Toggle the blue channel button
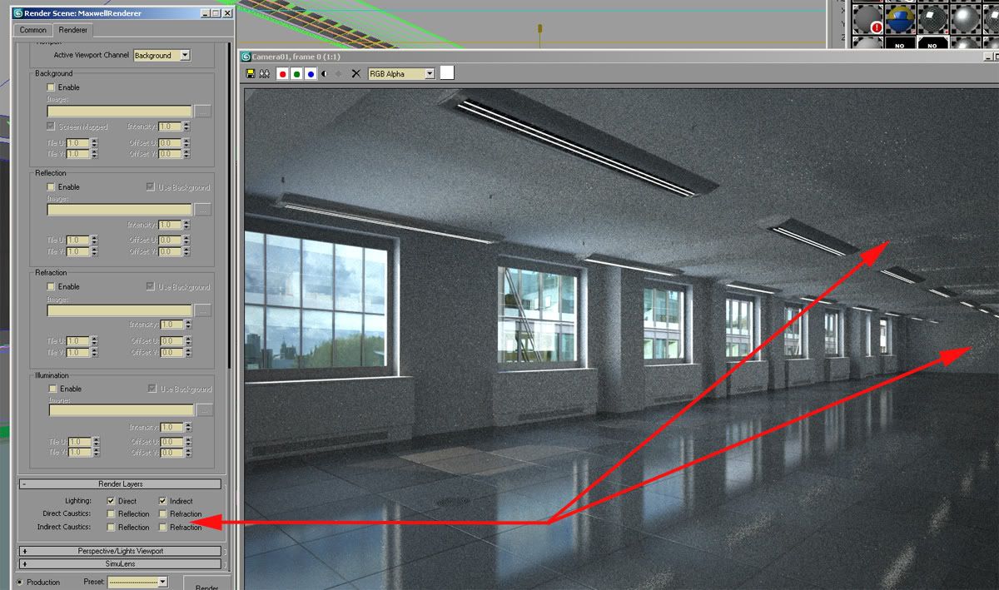This screenshot has width=999, height=590. (311, 74)
